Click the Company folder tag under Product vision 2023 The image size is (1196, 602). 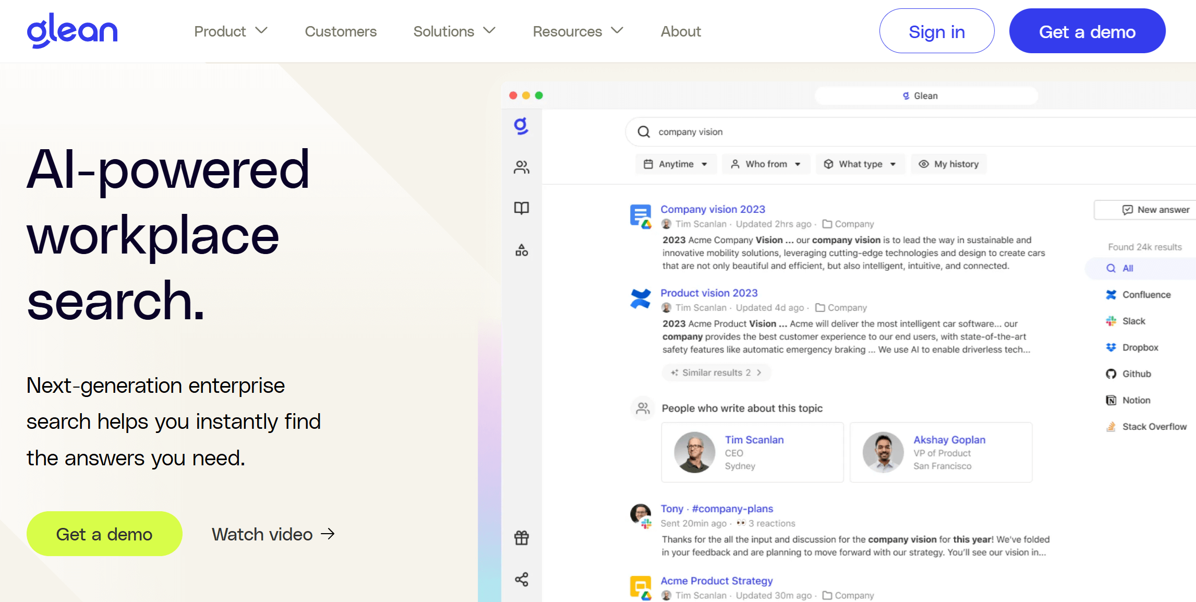pyautogui.click(x=841, y=308)
